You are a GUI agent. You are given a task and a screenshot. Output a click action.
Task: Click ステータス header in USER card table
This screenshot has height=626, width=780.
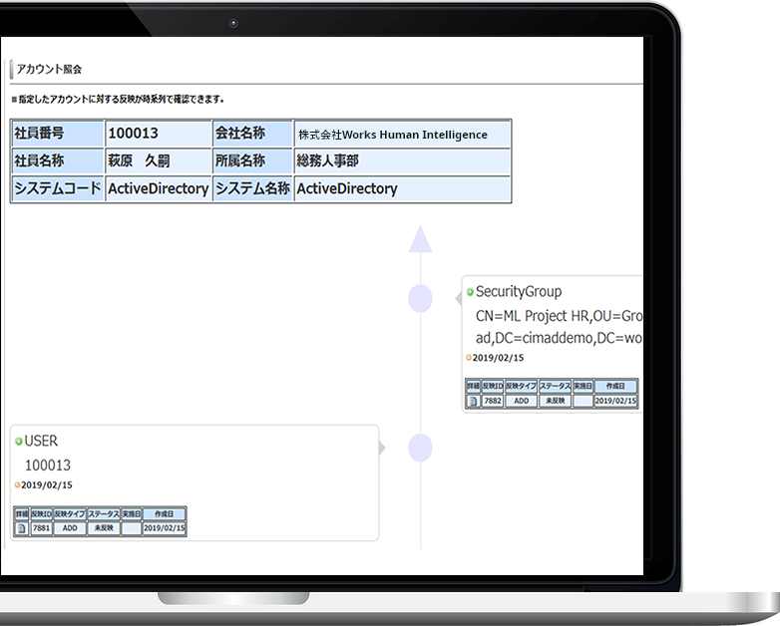tap(104, 514)
